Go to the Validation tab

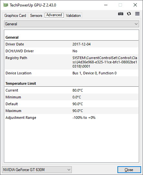[x=73, y=16]
